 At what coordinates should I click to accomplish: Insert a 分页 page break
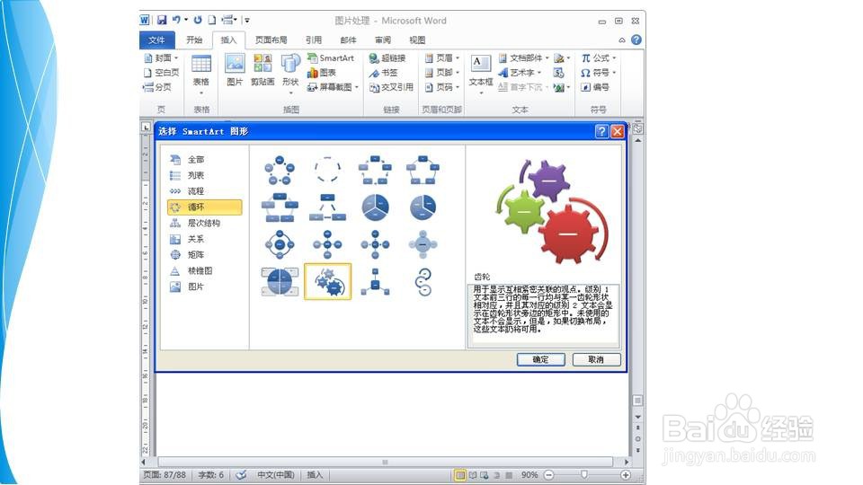pyautogui.click(x=156, y=87)
